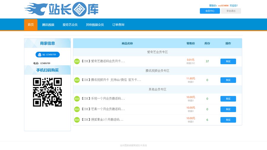Click the mobile purchase QR code
This screenshot has width=267, height=150.
(x=47, y=92)
